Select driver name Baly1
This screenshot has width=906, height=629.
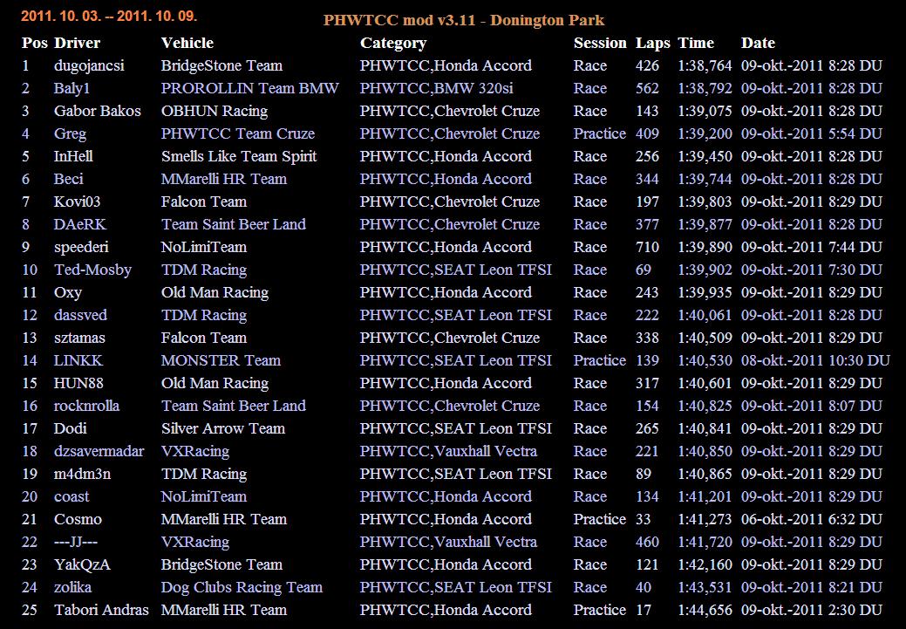pyautogui.click(x=72, y=88)
